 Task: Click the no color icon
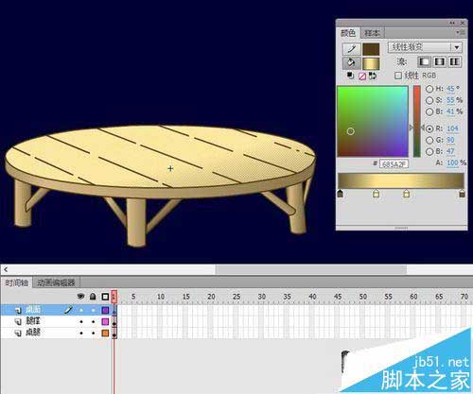362,76
